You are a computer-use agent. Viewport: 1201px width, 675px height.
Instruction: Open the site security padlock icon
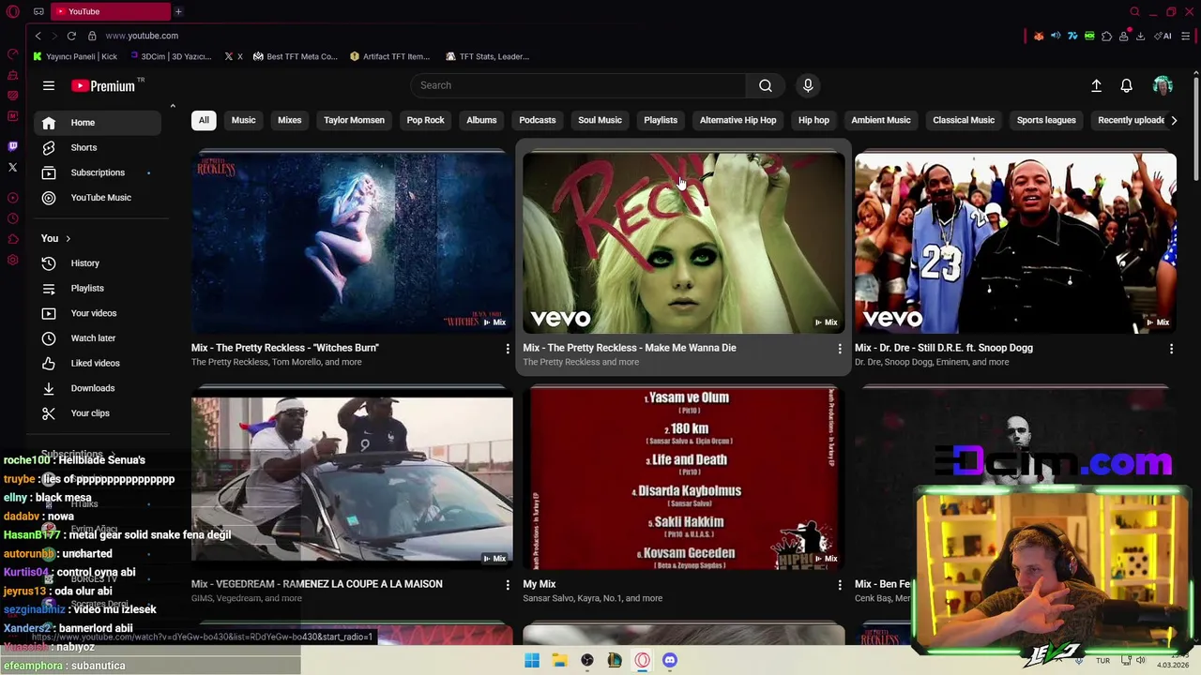pyautogui.click(x=92, y=36)
